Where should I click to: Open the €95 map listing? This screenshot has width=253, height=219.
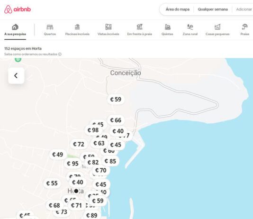73,164
